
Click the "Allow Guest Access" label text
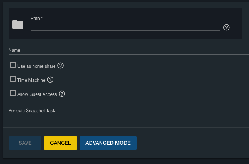click(37, 94)
